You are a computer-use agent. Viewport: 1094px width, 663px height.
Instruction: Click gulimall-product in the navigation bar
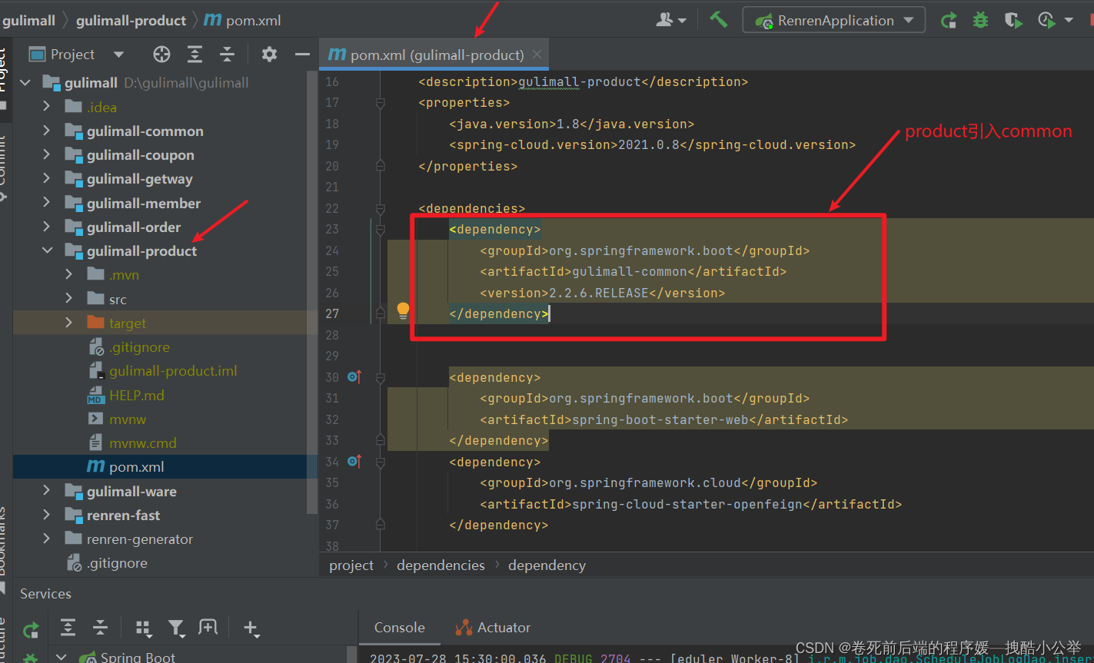pyautogui.click(x=131, y=20)
